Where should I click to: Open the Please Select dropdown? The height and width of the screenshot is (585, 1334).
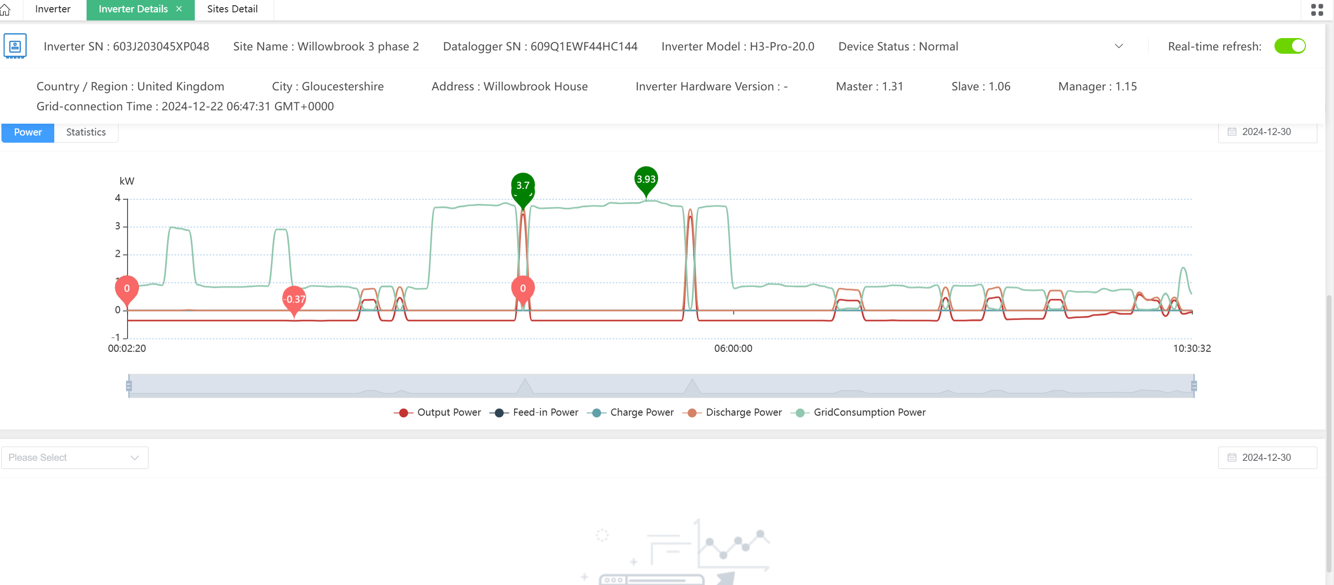click(75, 458)
